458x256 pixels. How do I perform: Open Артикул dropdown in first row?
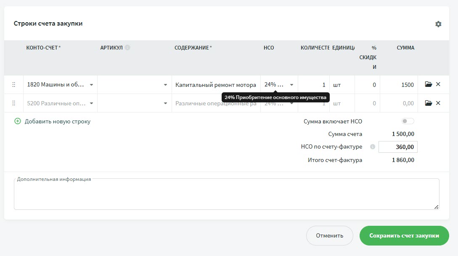click(x=165, y=85)
